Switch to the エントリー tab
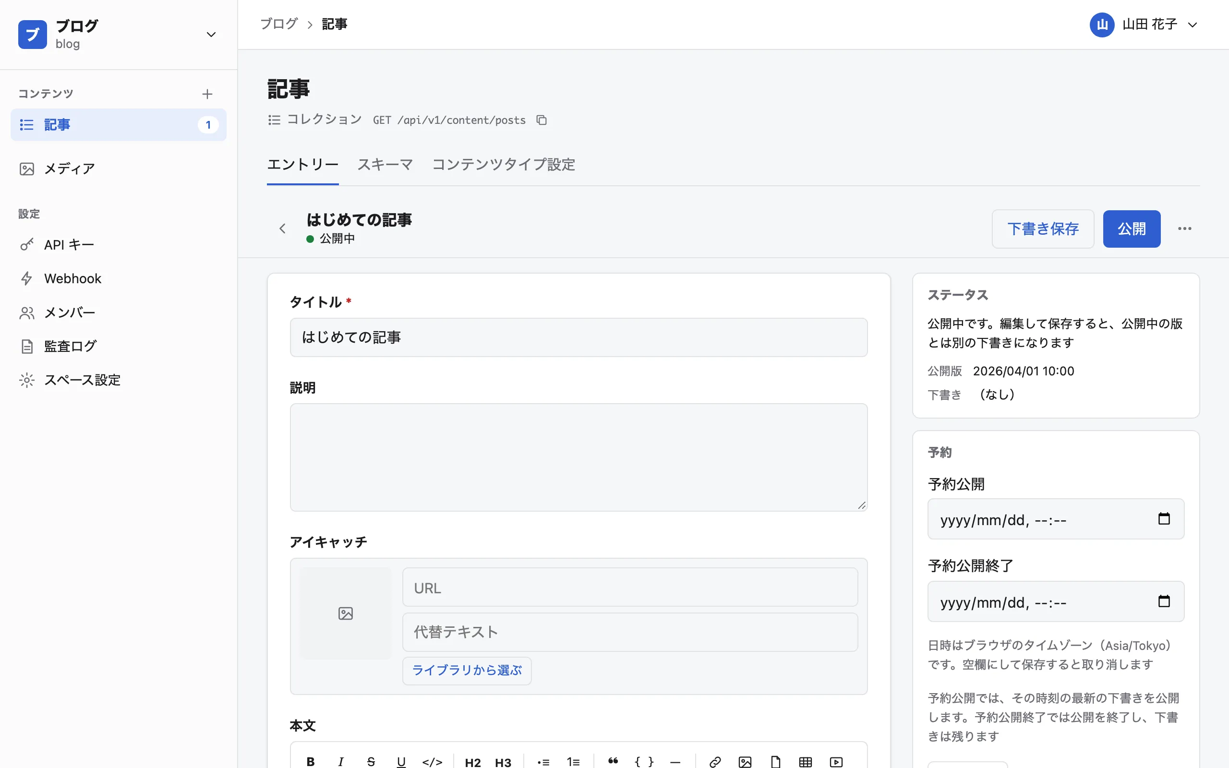 coord(302,165)
